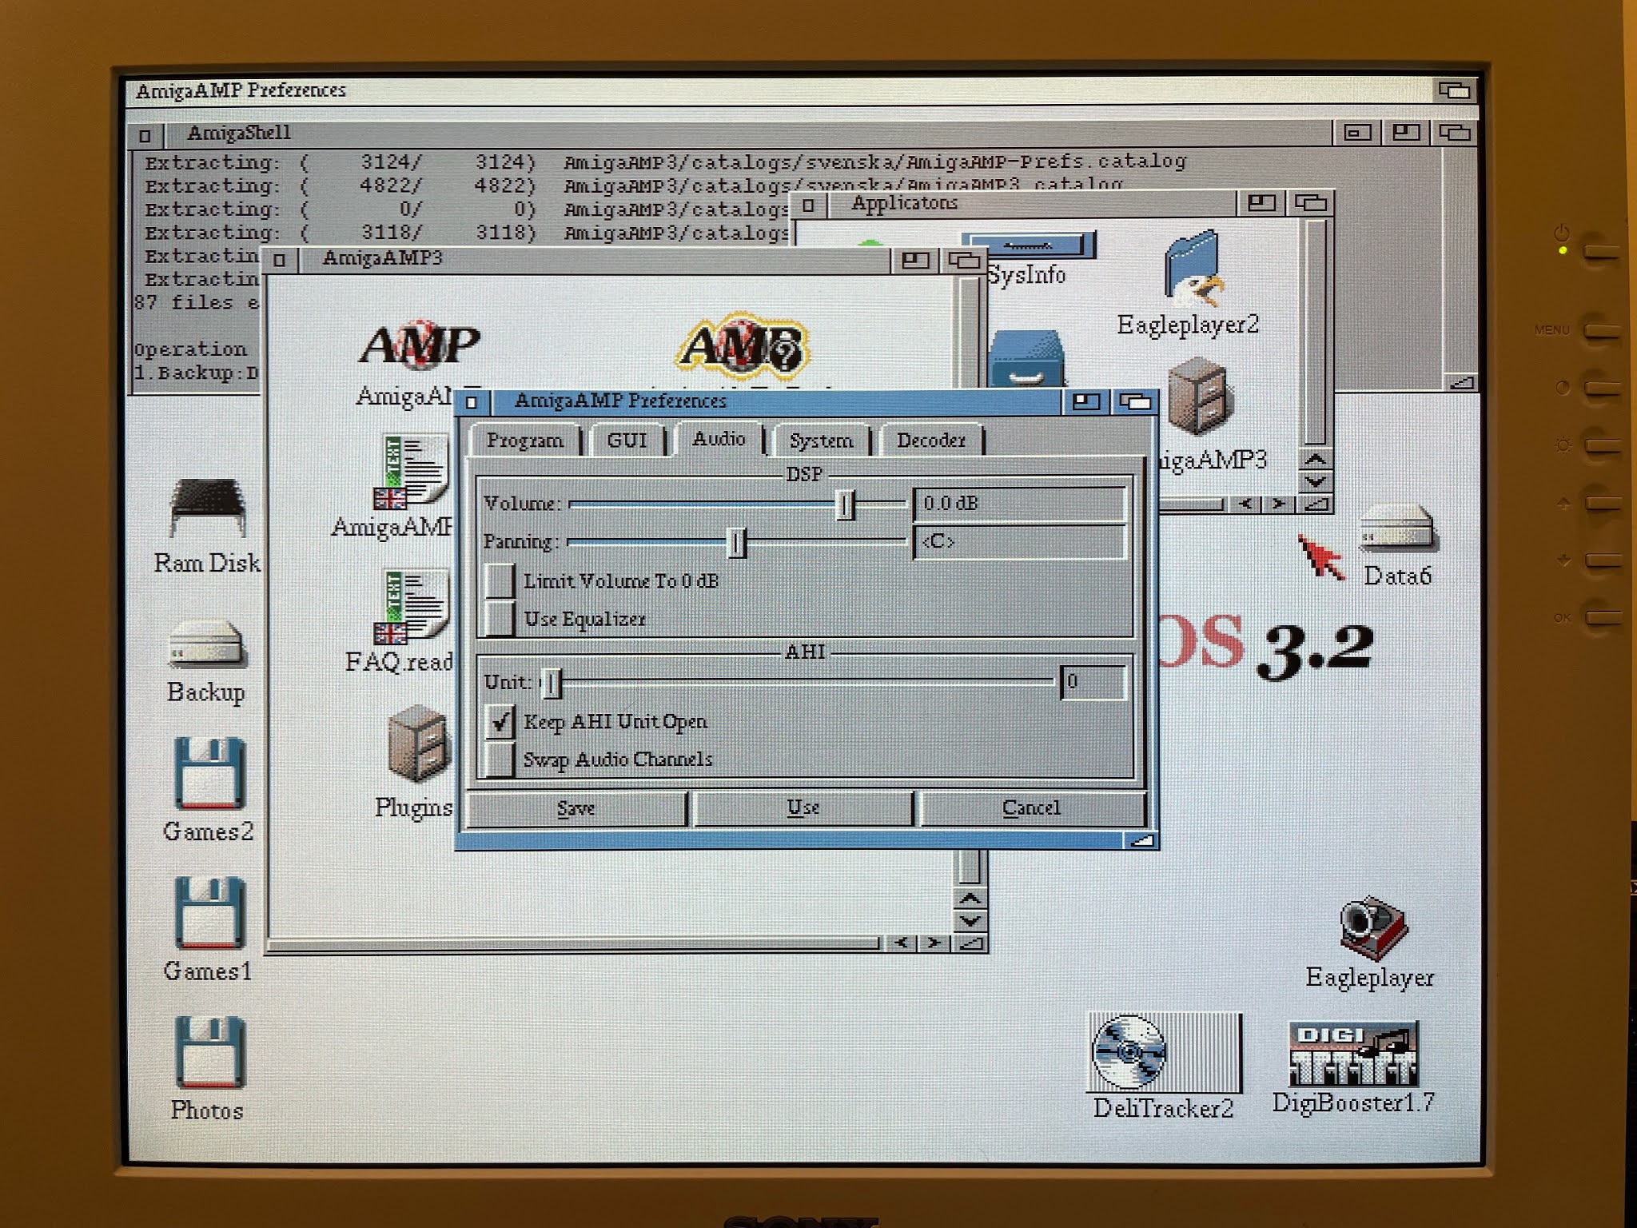Click the Volume slider knob
The width and height of the screenshot is (1637, 1228).
[845, 504]
